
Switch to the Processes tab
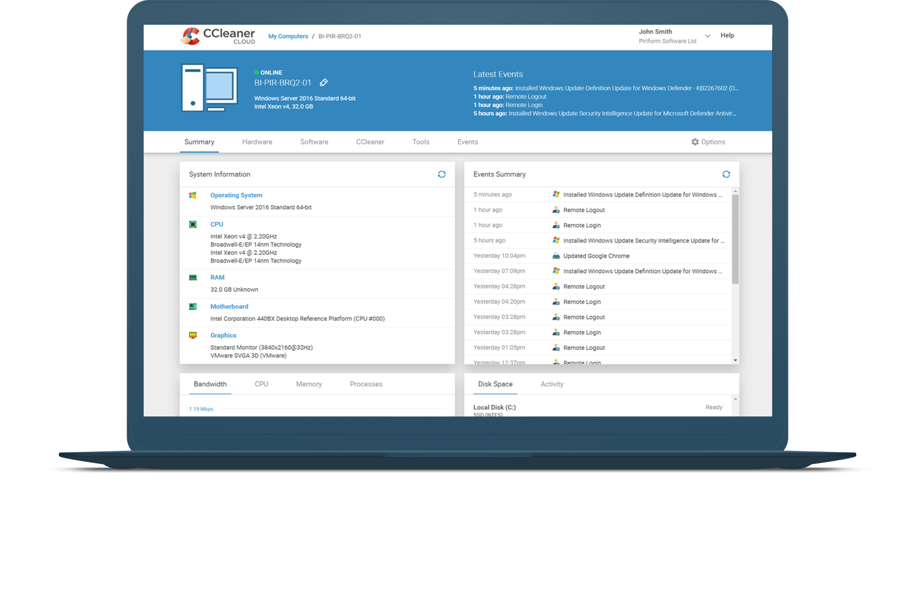pyautogui.click(x=366, y=384)
